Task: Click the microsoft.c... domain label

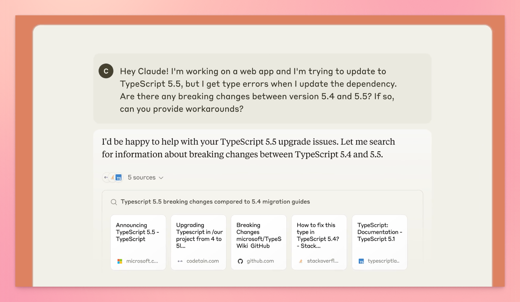Action: point(142,261)
